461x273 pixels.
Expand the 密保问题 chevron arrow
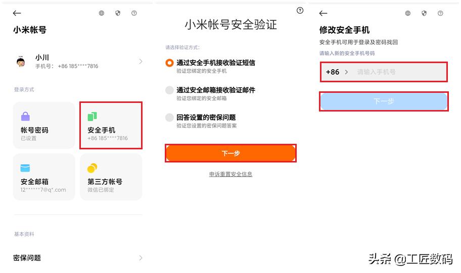[141, 258]
